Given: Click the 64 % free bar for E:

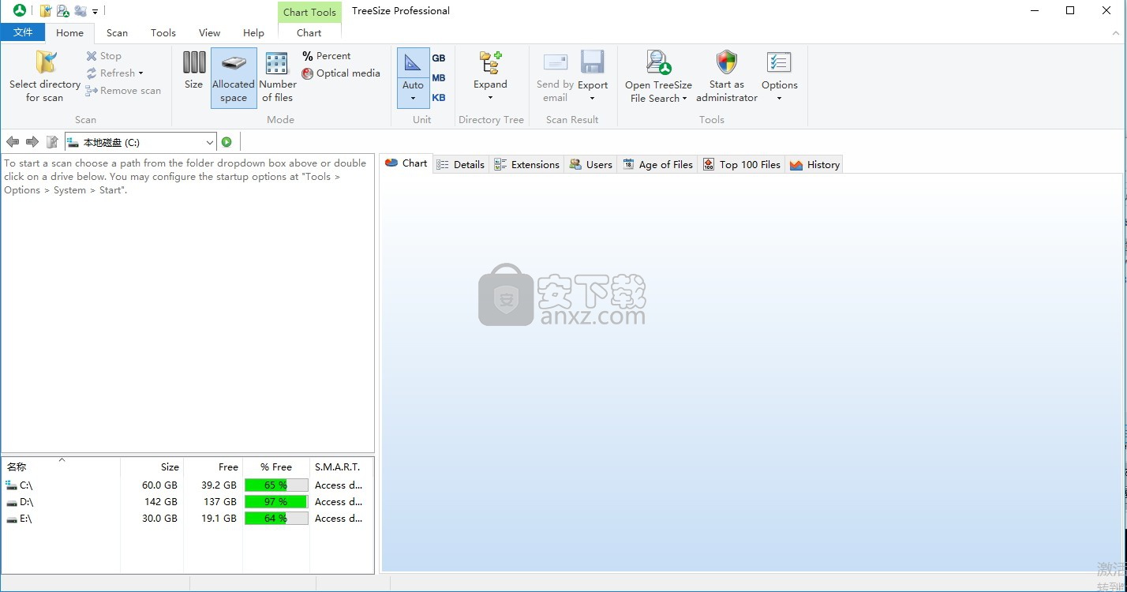Looking at the screenshot, I should (276, 519).
